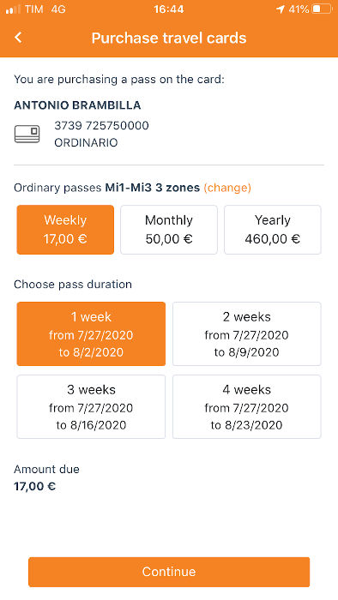This screenshot has height=600, width=338.
Task: Tap card number 3739 725750000
Action: [101, 125]
